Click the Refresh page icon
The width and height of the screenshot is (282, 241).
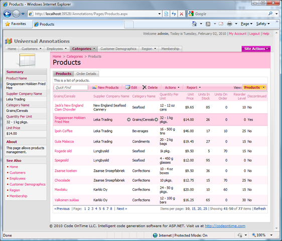(174, 14)
